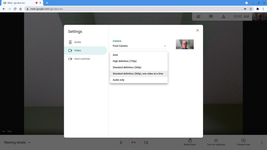The image size is (267, 150).
Task: End the call with red hangup button
Action: (133, 142)
